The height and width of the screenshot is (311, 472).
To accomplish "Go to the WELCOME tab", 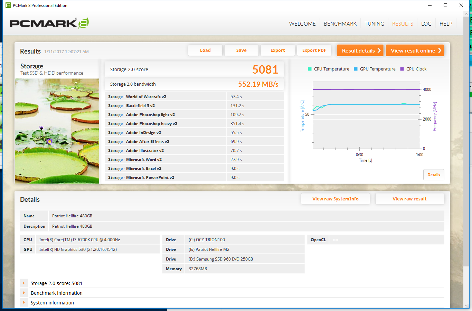I will 302,24.
